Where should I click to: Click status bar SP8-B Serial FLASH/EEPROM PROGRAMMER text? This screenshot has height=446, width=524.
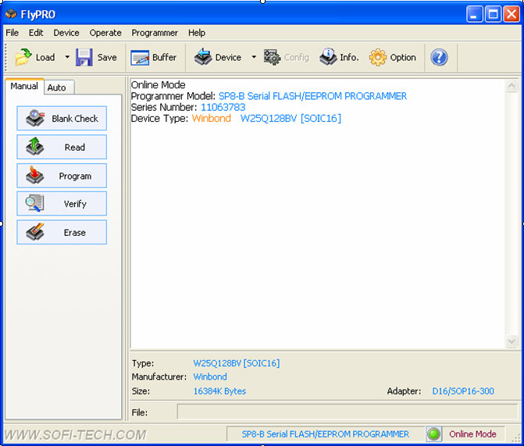pos(325,434)
